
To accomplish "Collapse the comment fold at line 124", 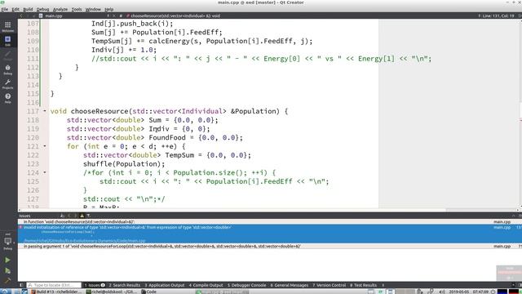I will coord(45,172).
